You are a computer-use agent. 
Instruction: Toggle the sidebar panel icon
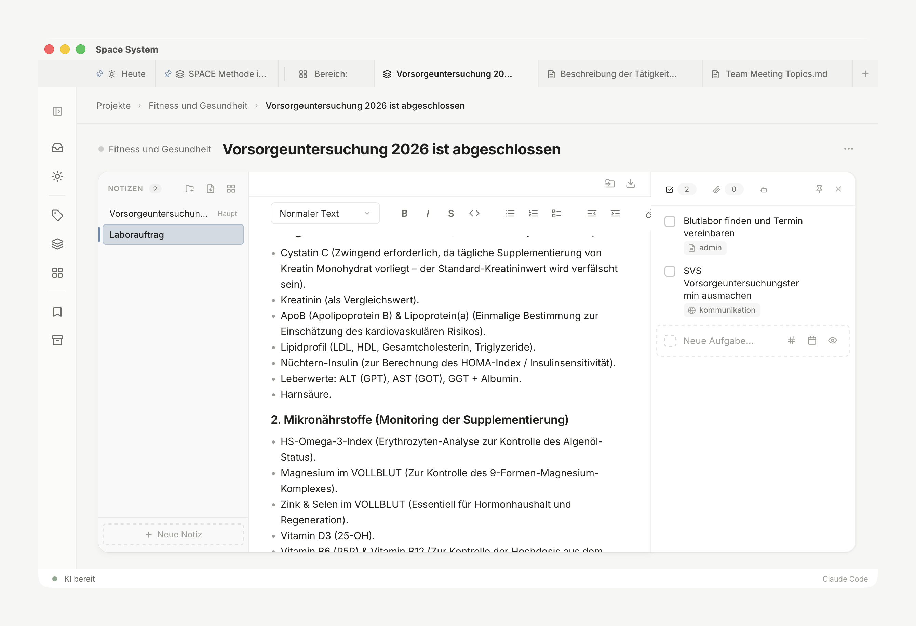coord(57,111)
